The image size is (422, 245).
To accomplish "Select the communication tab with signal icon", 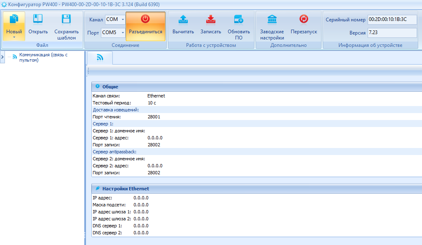I will [x=100, y=58].
